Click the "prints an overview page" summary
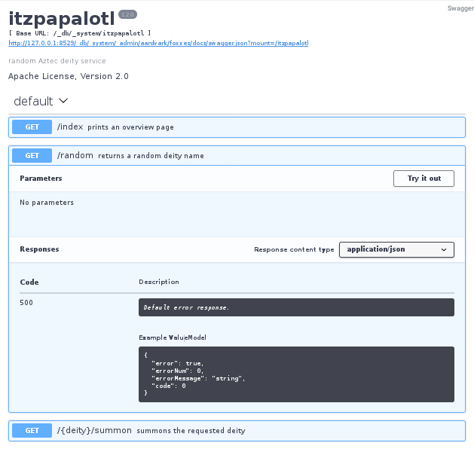474x458 pixels. click(130, 127)
